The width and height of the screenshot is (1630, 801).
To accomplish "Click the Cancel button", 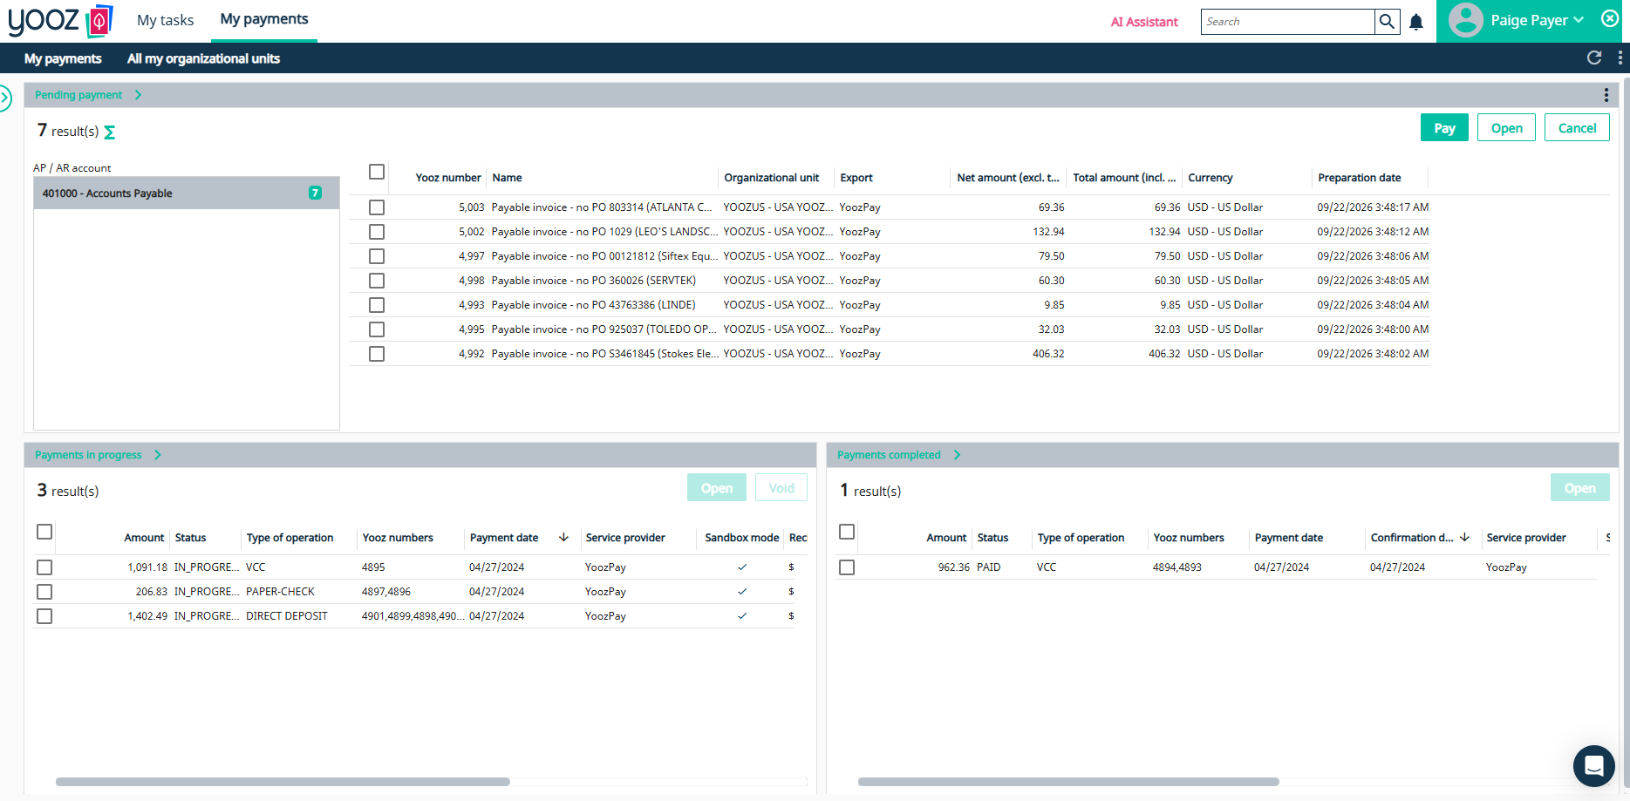I will 1577,128.
